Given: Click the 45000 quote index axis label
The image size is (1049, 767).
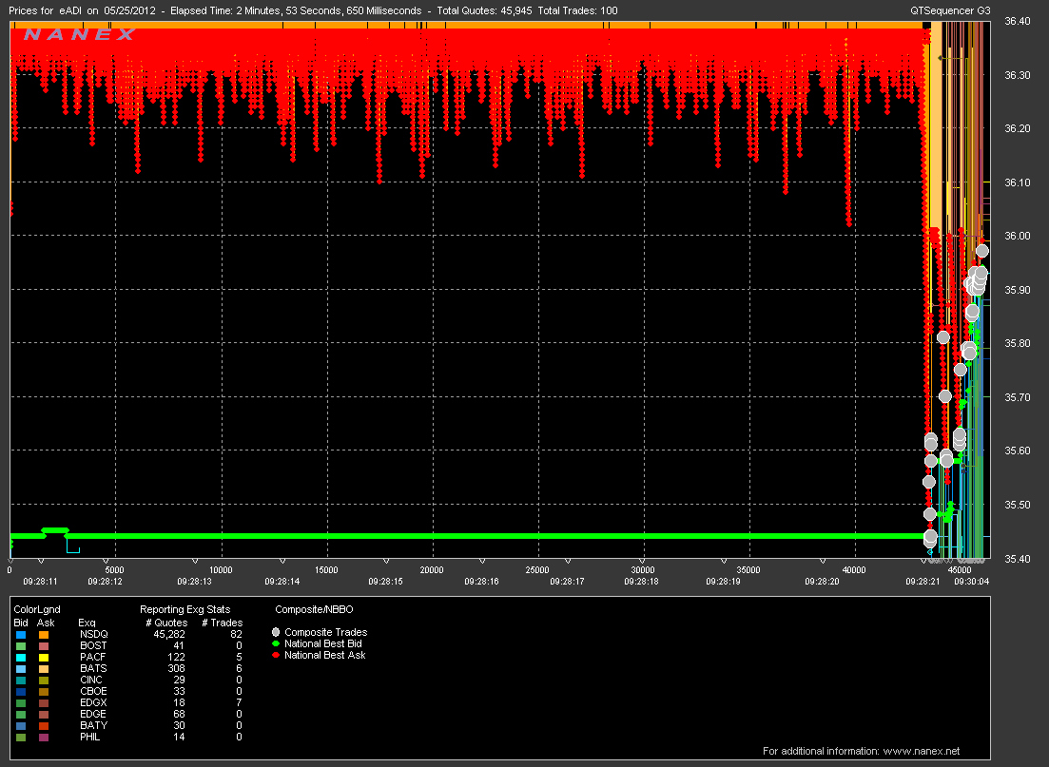Looking at the screenshot, I should pos(960,569).
